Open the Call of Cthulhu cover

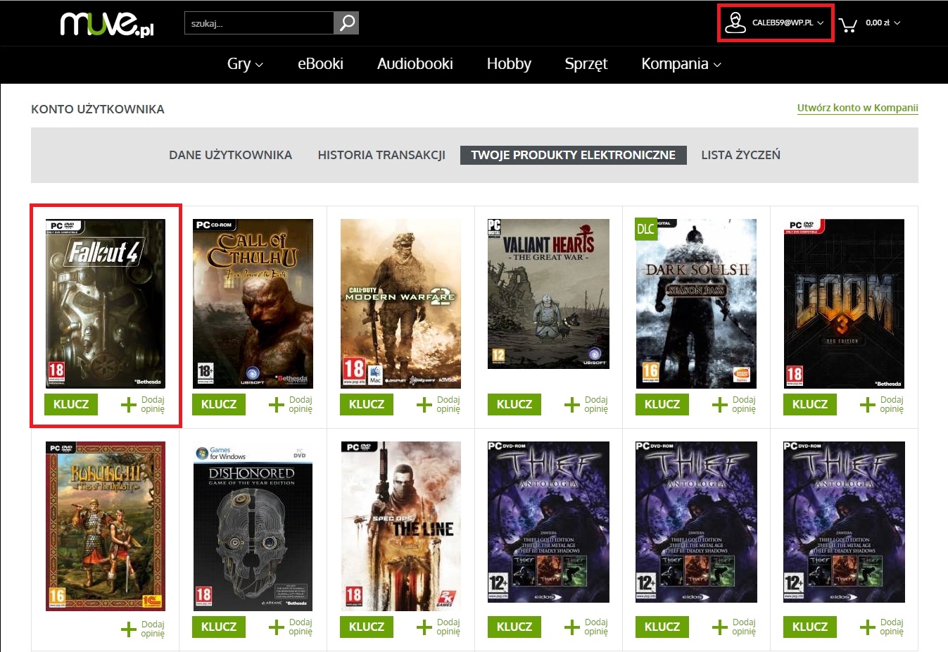(253, 303)
